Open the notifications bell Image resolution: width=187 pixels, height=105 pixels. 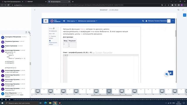click(146, 21)
